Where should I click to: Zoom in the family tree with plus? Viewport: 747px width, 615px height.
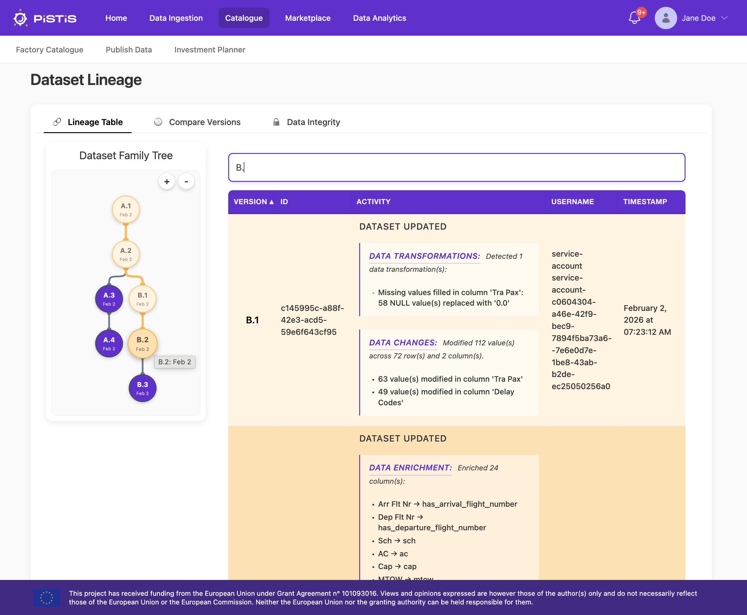point(167,182)
